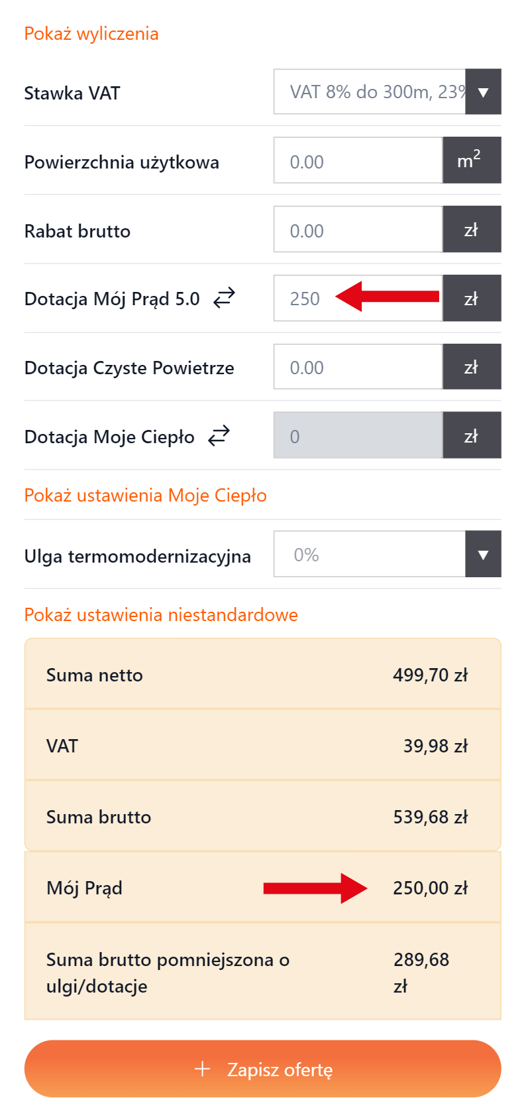Click the zł badge beside Dotacja Moje Ciepło

click(x=471, y=435)
